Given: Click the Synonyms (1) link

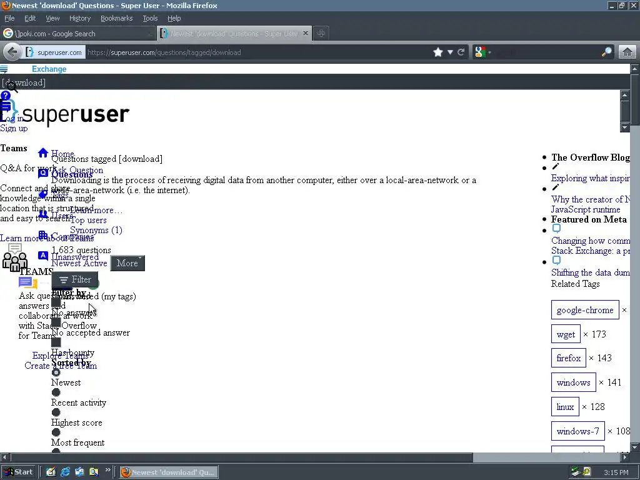Looking at the screenshot, I should [x=96, y=230].
